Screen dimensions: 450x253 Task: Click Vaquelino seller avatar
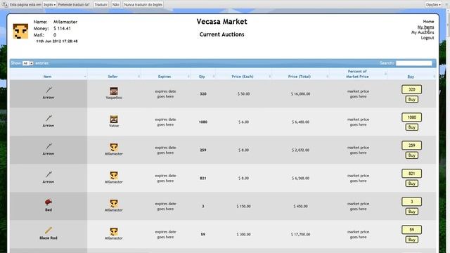tap(114, 91)
